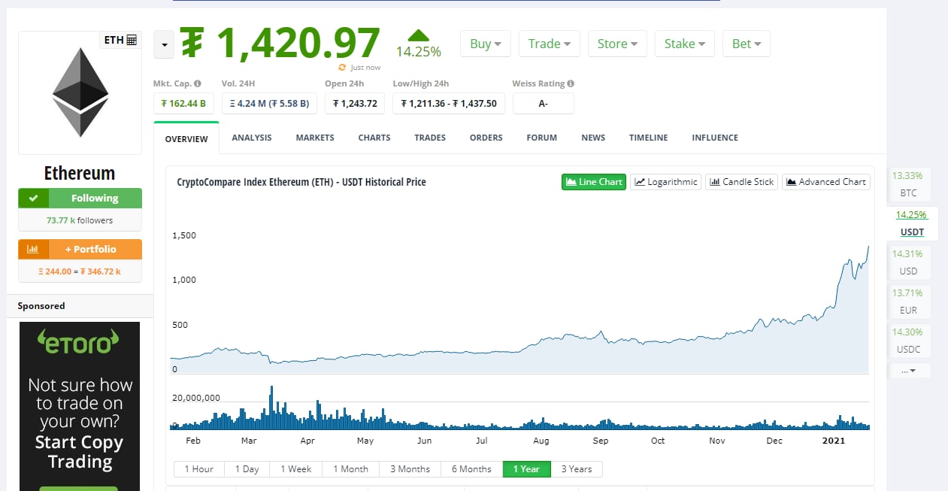The height and width of the screenshot is (491, 948).
Task: Open the Orders tab
Action: click(486, 138)
